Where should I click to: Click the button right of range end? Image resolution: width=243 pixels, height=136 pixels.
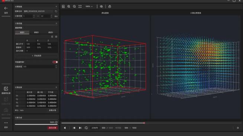56,16
